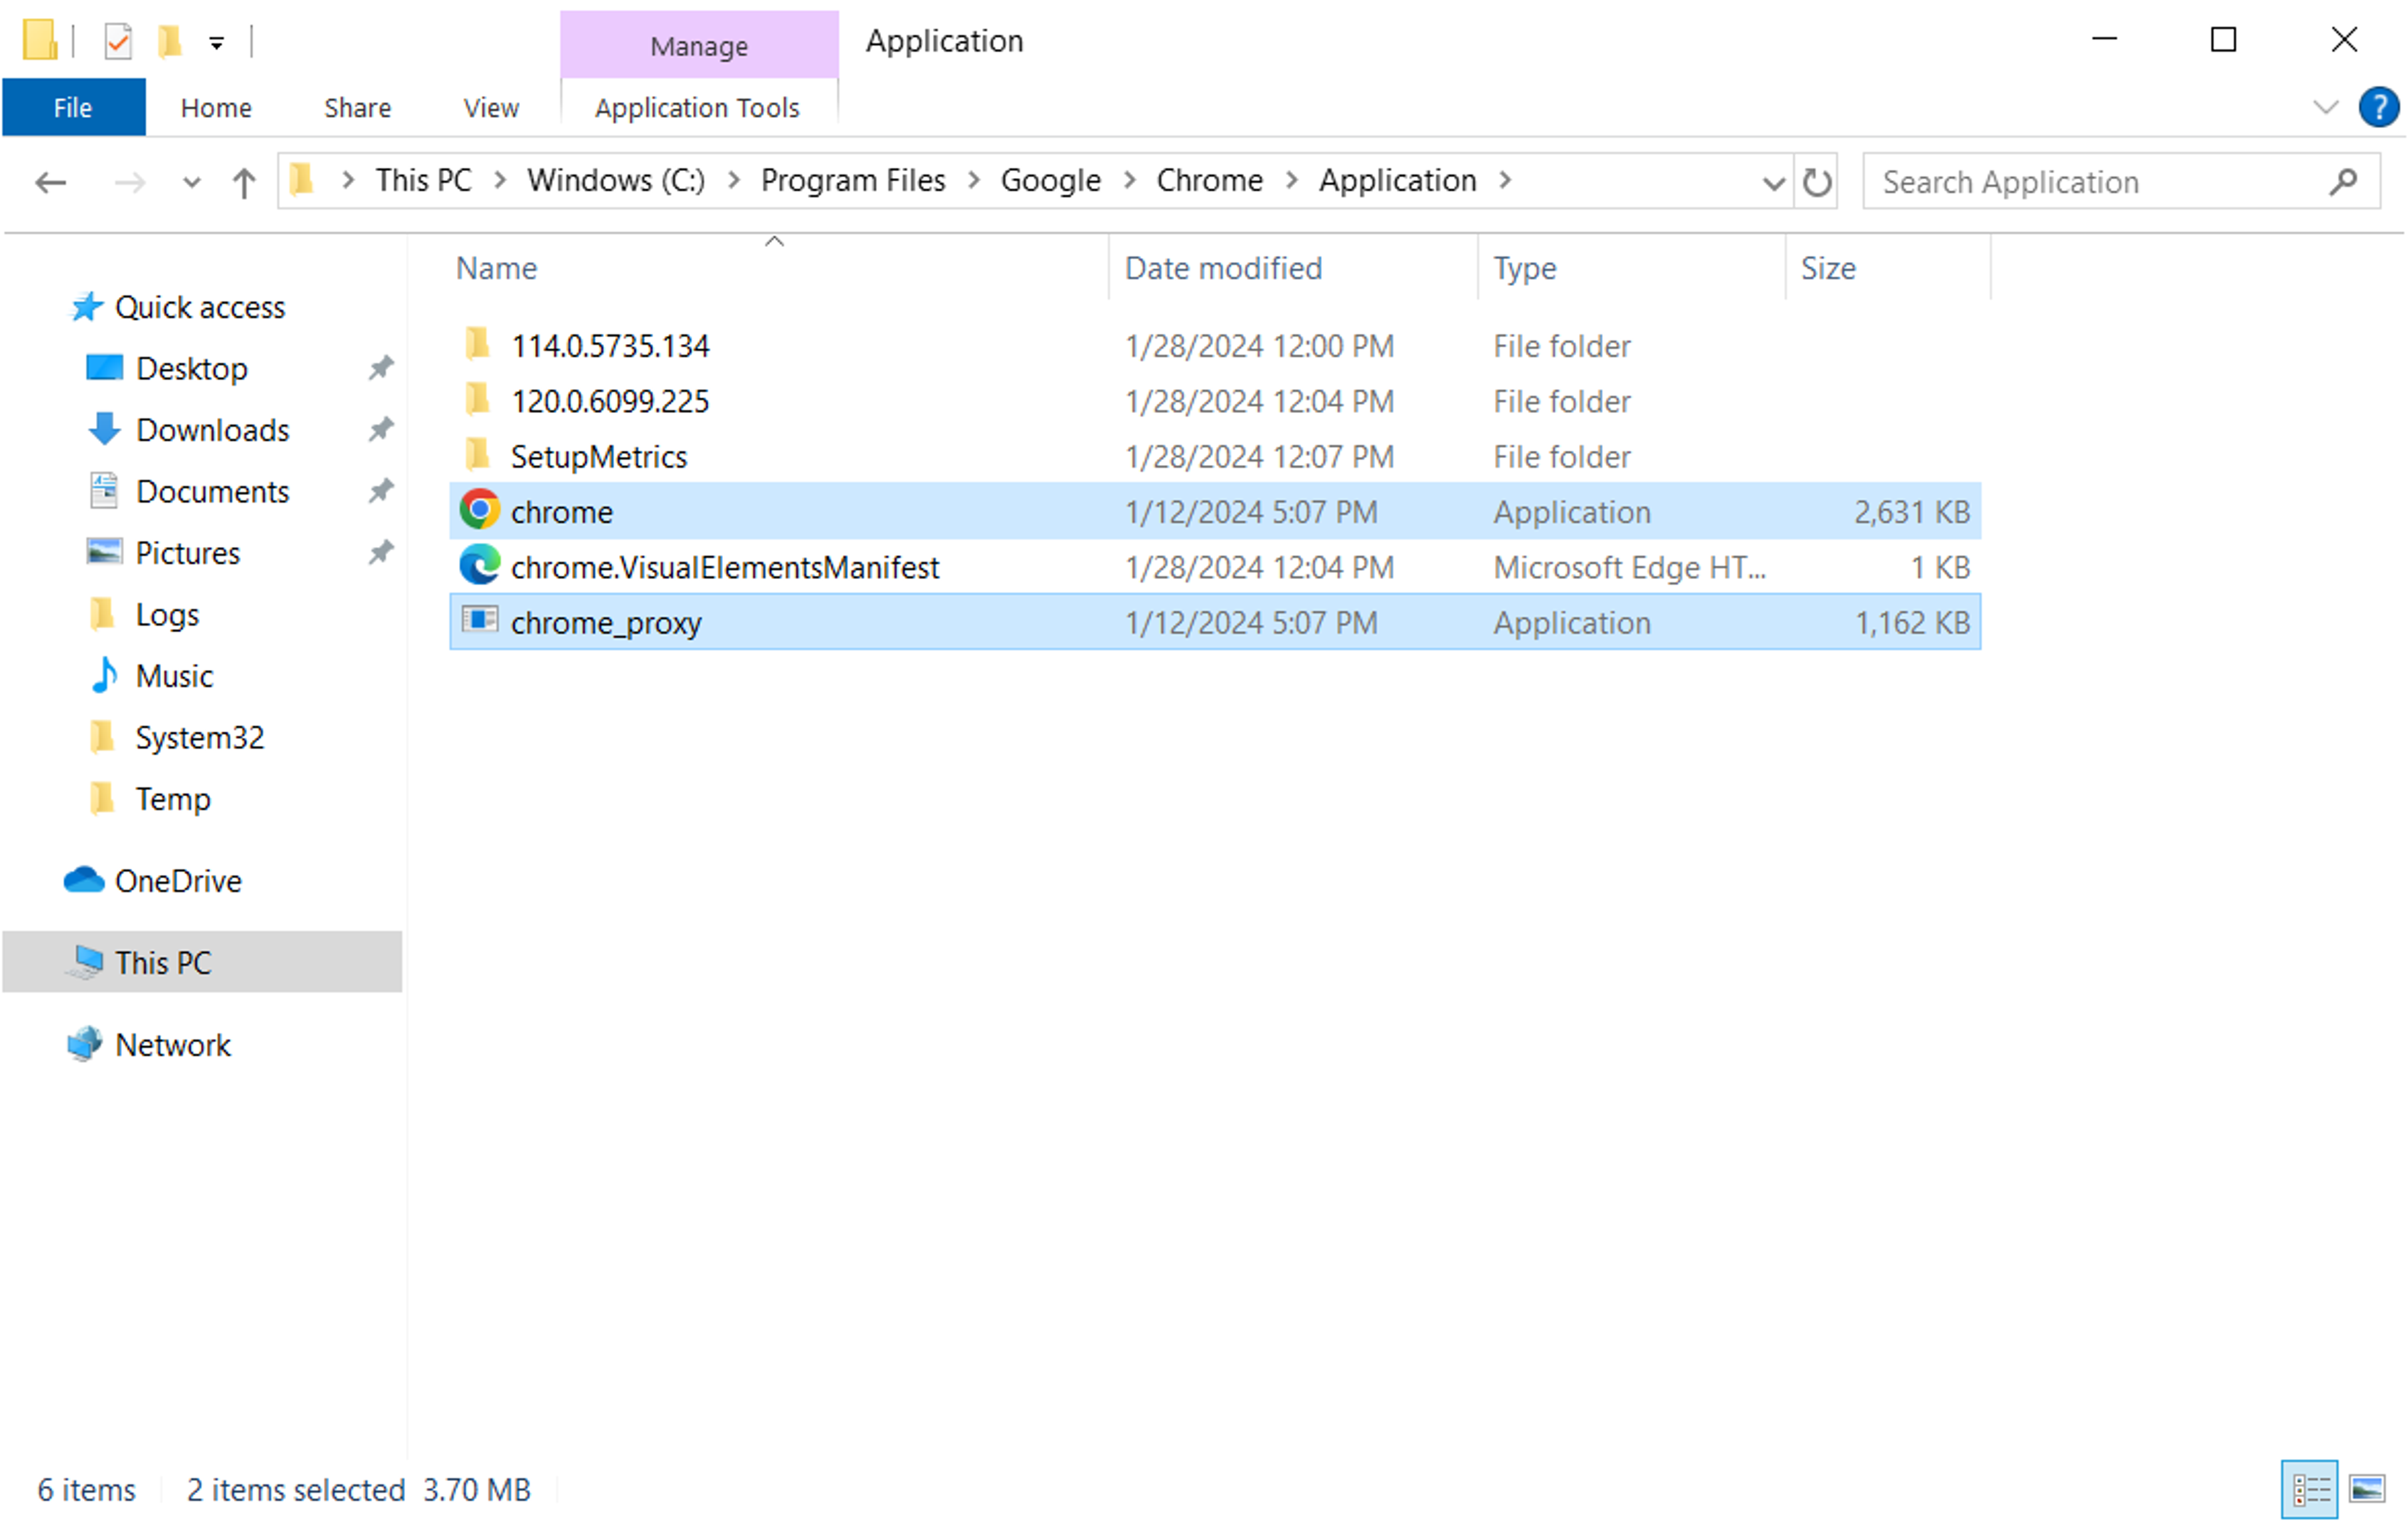Image resolution: width=2408 pixels, height=1521 pixels.
Task: Open Documents in Quick access
Action: point(212,492)
